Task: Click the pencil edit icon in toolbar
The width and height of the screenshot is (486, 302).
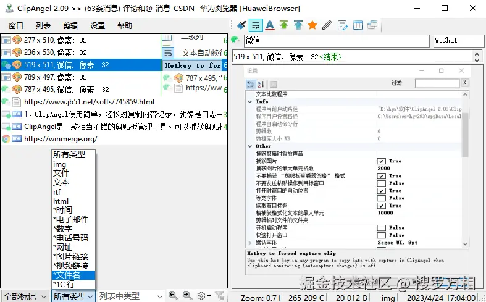Action: 327,25
